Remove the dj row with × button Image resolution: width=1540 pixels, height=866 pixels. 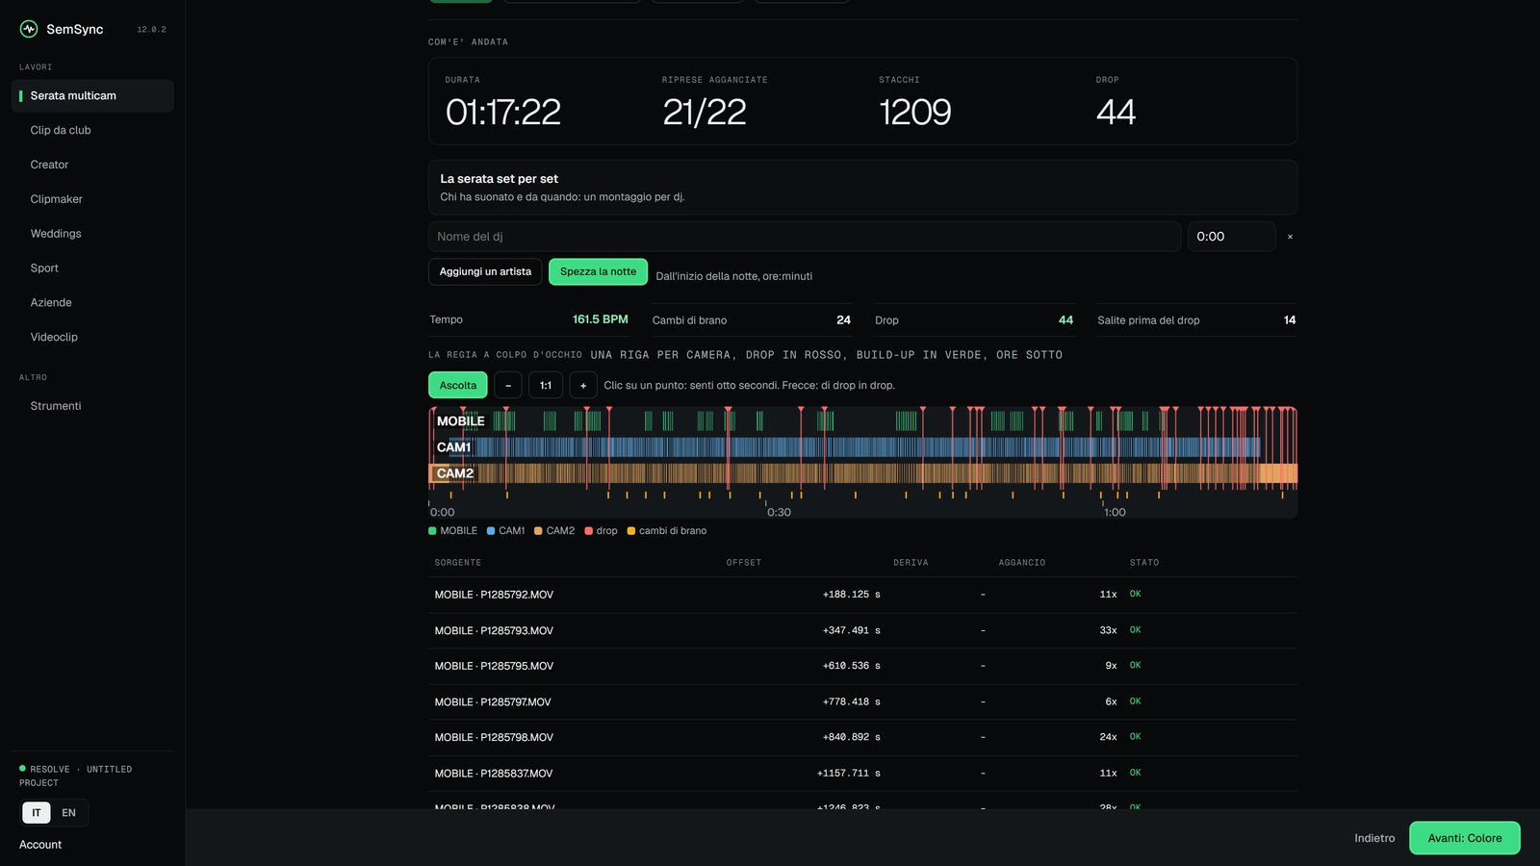coord(1290,237)
